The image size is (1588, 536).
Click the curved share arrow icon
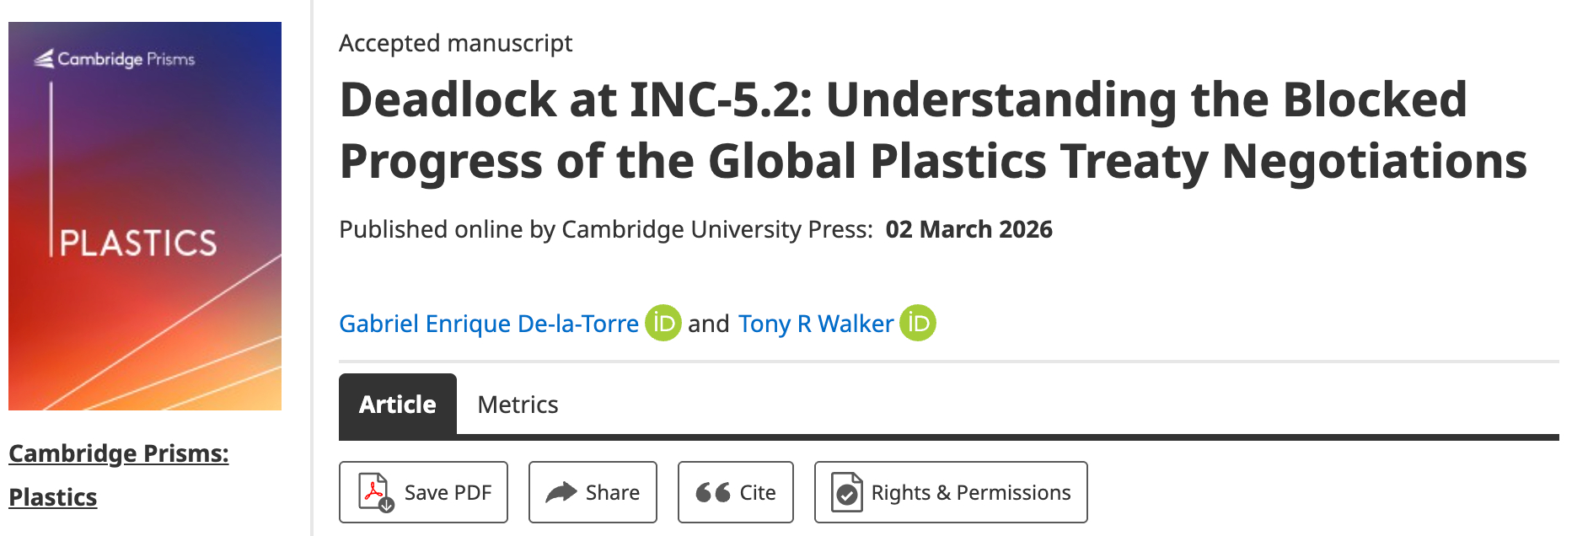point(561,492)
